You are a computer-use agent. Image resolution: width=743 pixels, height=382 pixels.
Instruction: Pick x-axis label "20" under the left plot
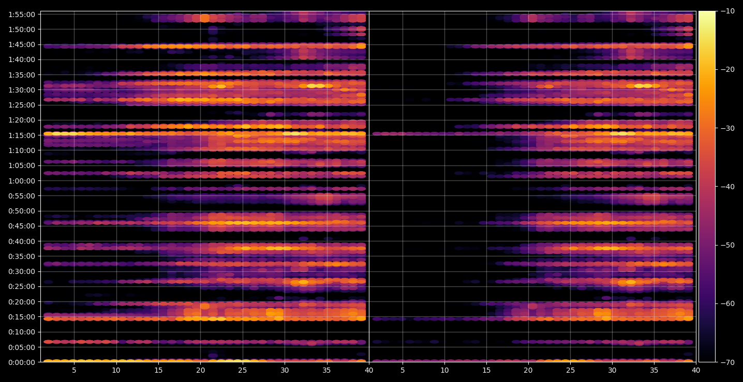pos(200,370)
